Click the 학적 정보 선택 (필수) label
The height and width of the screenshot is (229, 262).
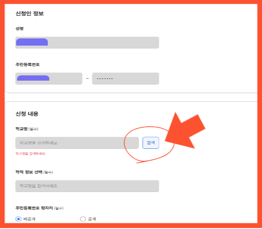(34, 172)
